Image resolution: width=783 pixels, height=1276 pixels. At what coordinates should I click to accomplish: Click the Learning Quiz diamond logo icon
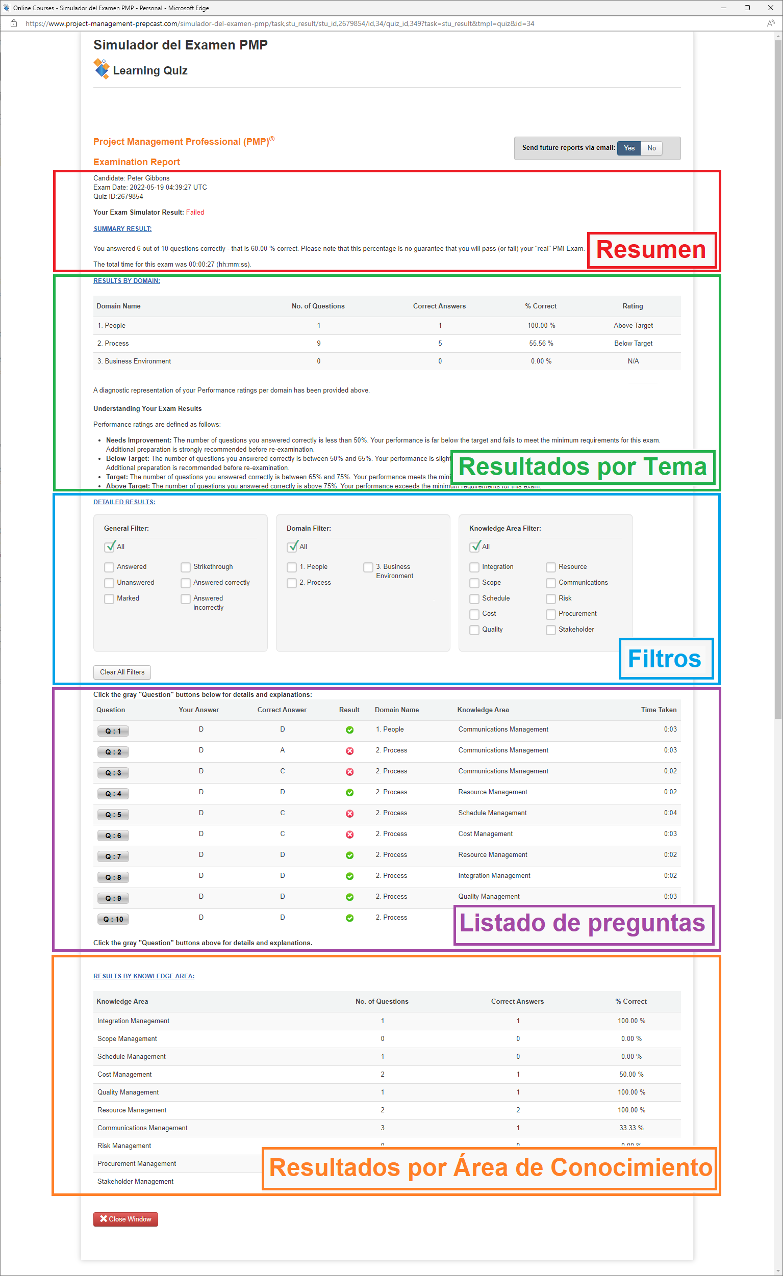coord(102,69)
